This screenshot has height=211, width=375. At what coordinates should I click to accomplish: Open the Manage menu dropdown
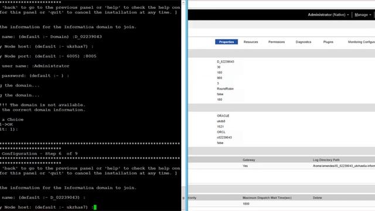click(x=363, y=15)
